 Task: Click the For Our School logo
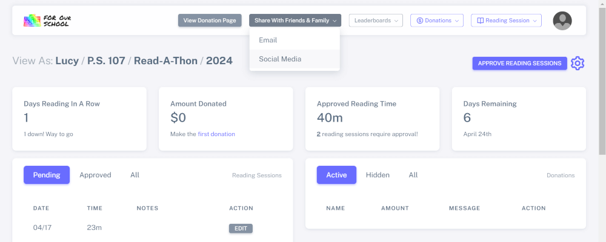47,21
